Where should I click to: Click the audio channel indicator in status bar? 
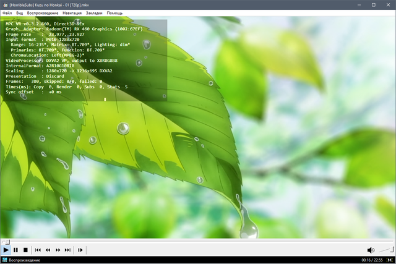tap(390, 260)
